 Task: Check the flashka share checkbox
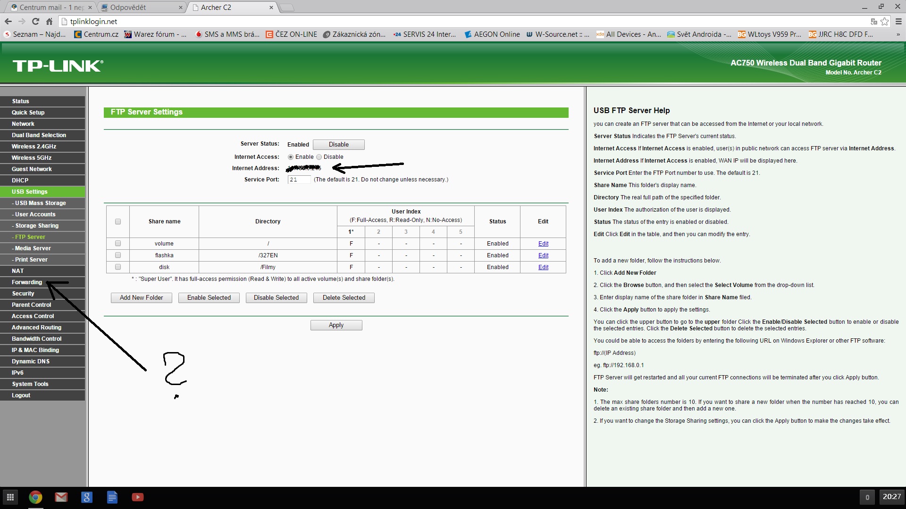coord(118,255)
